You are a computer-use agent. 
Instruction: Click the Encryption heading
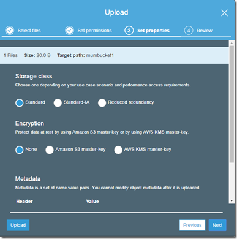pos(29,123)
